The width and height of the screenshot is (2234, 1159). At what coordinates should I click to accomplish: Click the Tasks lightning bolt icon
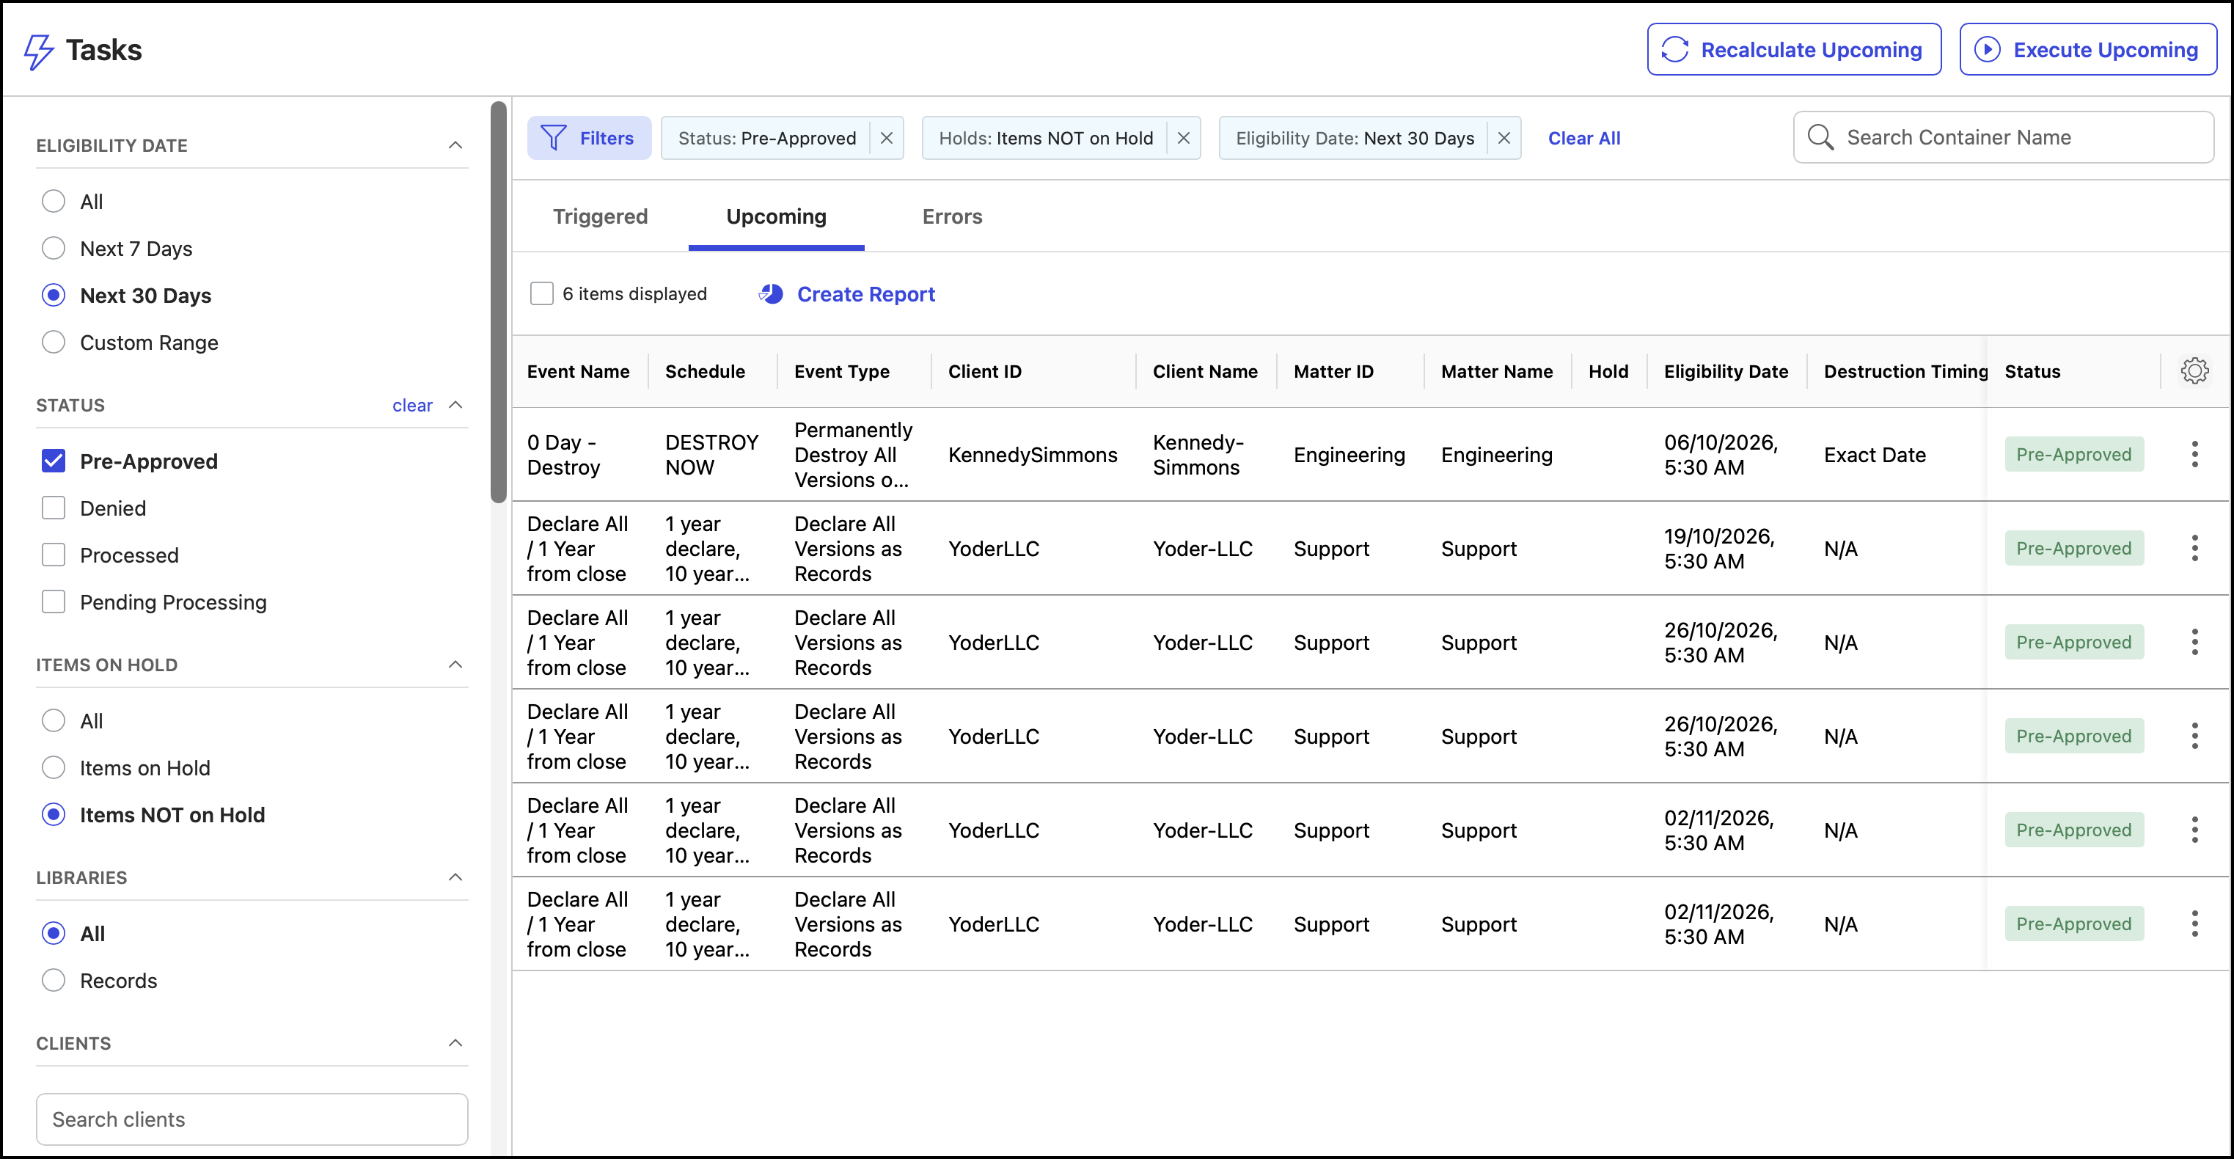click(x=39, y=51)
